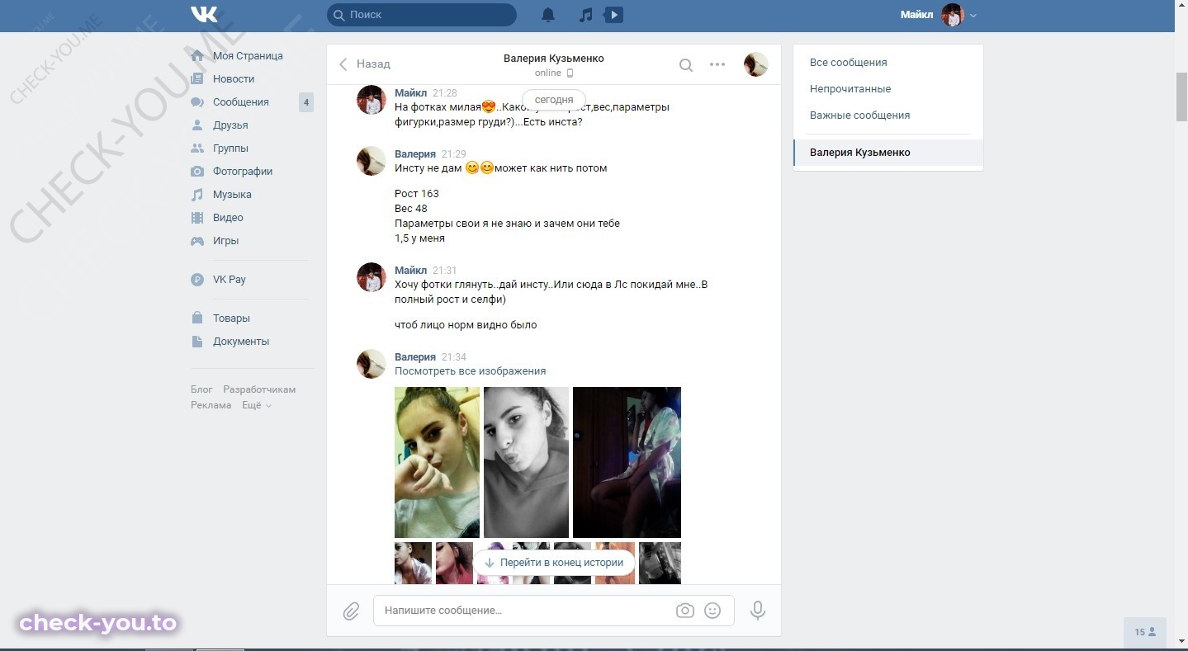
Task: Click Валерия avatar at 21:34 message
Action: 372,364
